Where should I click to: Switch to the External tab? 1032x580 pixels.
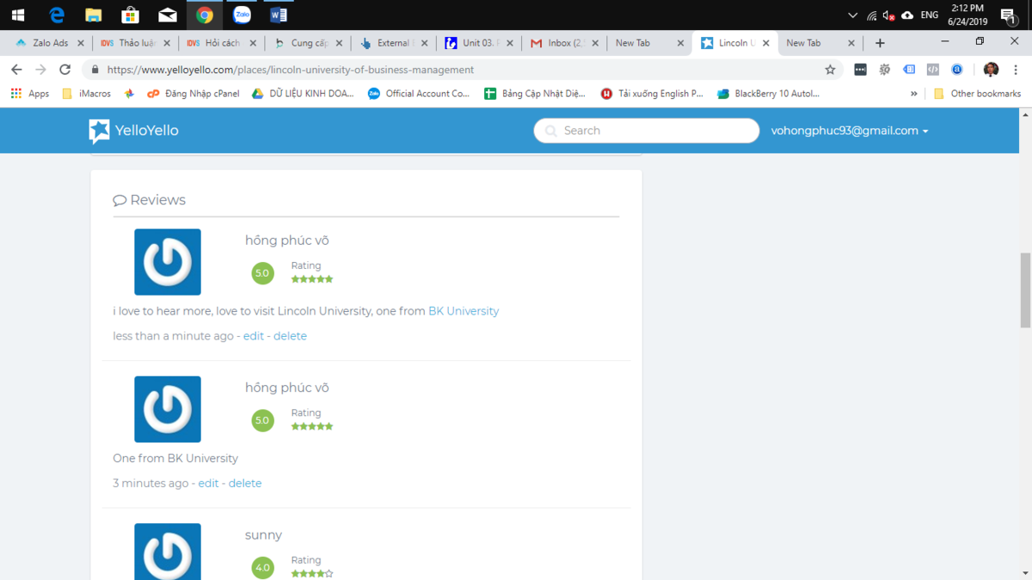[x=394, y=43]
